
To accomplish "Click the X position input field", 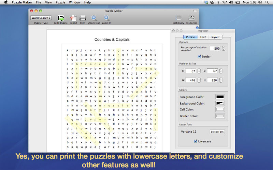I will point(191,71).
